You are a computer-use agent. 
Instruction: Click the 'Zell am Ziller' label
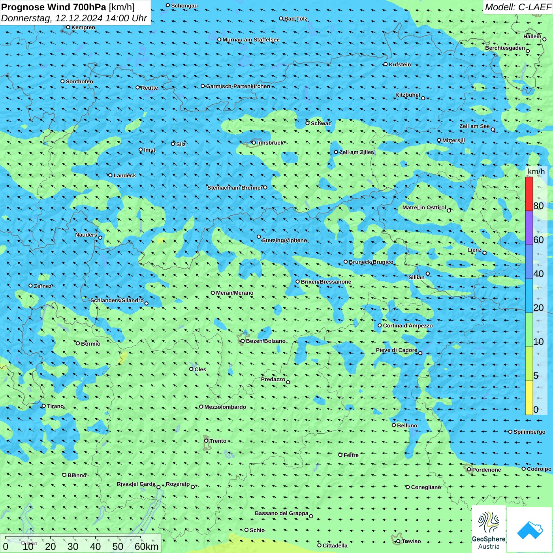tap(356, 152)
